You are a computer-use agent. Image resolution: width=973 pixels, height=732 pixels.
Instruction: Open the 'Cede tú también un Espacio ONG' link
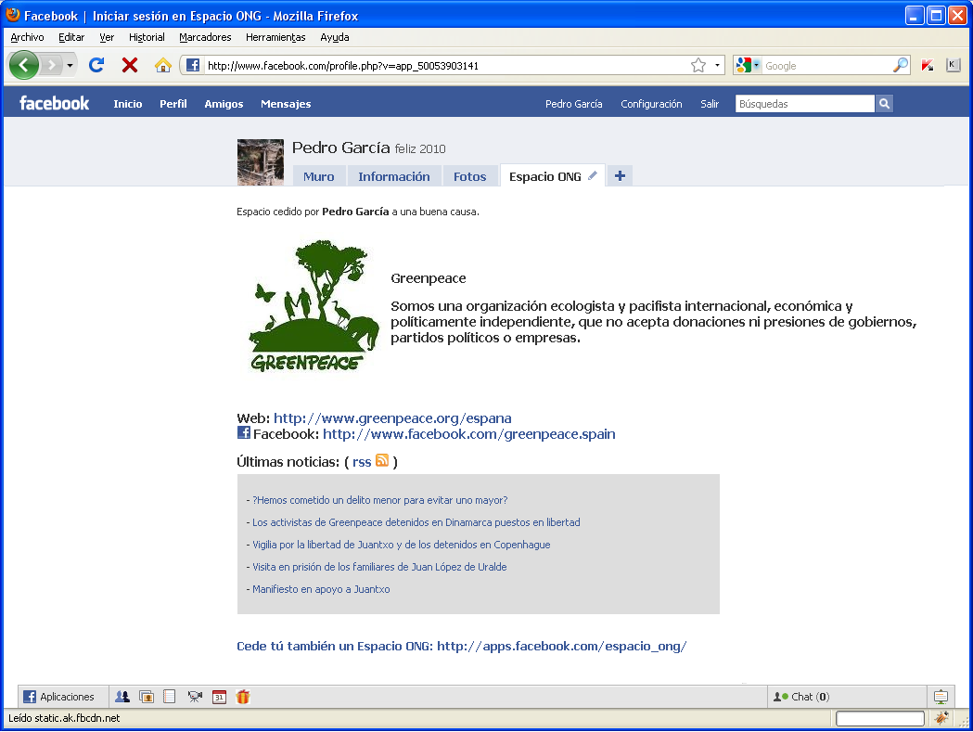pos(462,647)
